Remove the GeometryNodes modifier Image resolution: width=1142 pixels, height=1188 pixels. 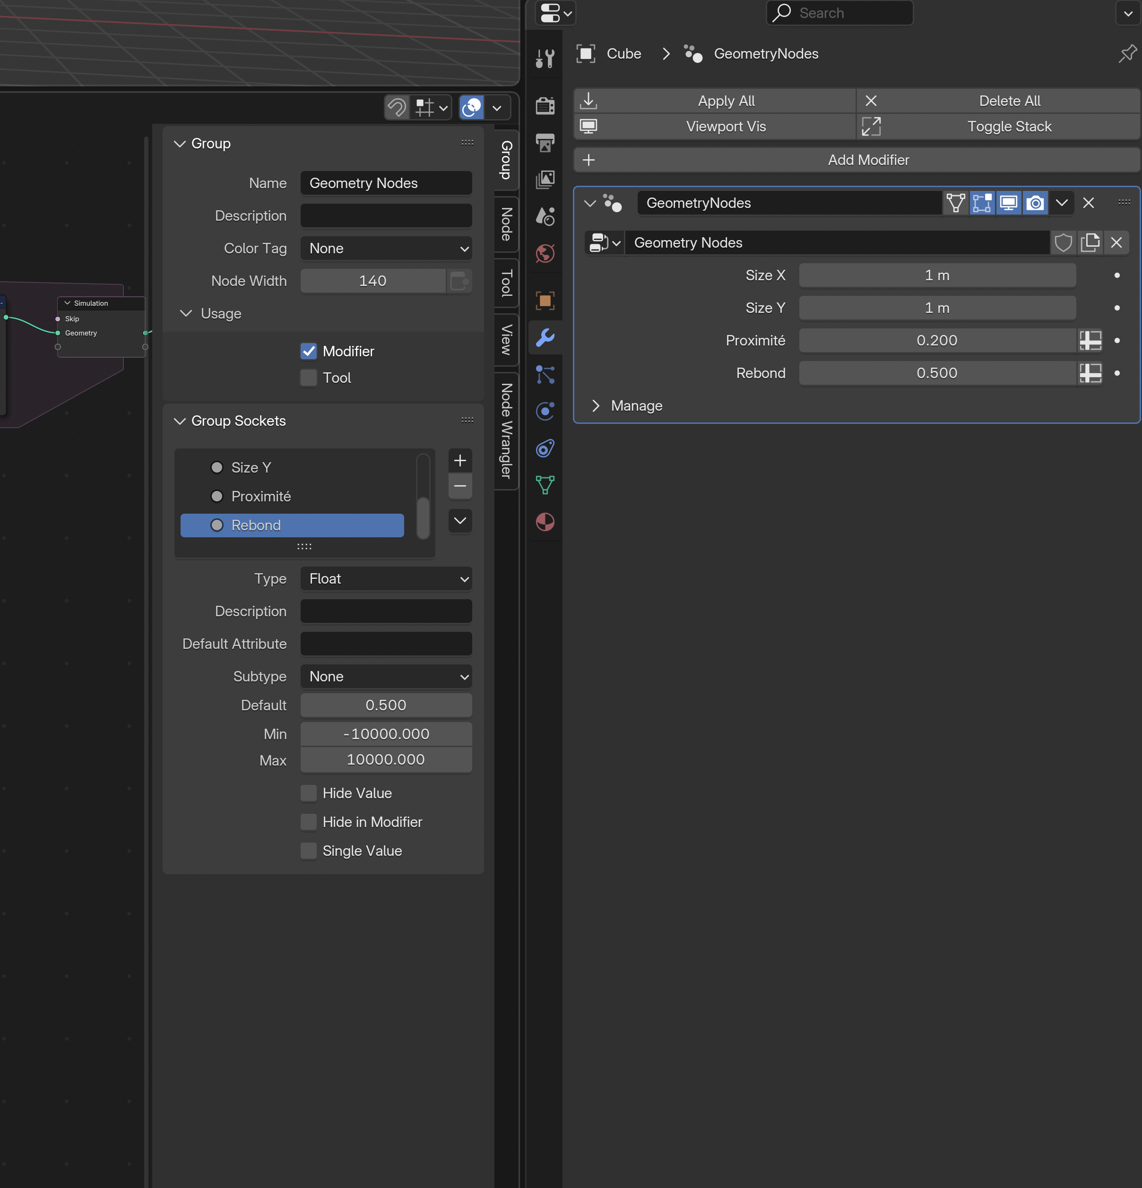pos(1089,203)
